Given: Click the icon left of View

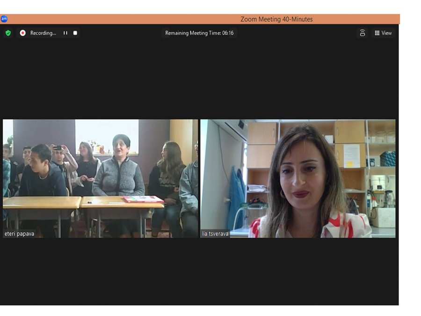Looking at the screenshot, I should 362,33.
